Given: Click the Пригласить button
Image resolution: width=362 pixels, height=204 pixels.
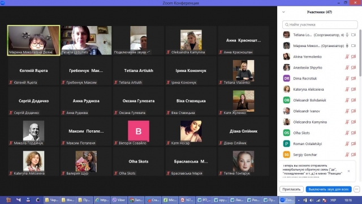Looking at the screenshot, I should tap(291, 189).
